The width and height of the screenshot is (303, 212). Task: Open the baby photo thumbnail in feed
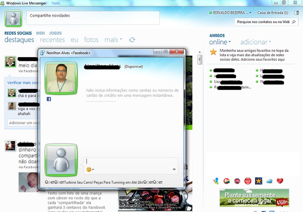pyautogui.click(x=28, y=182)
